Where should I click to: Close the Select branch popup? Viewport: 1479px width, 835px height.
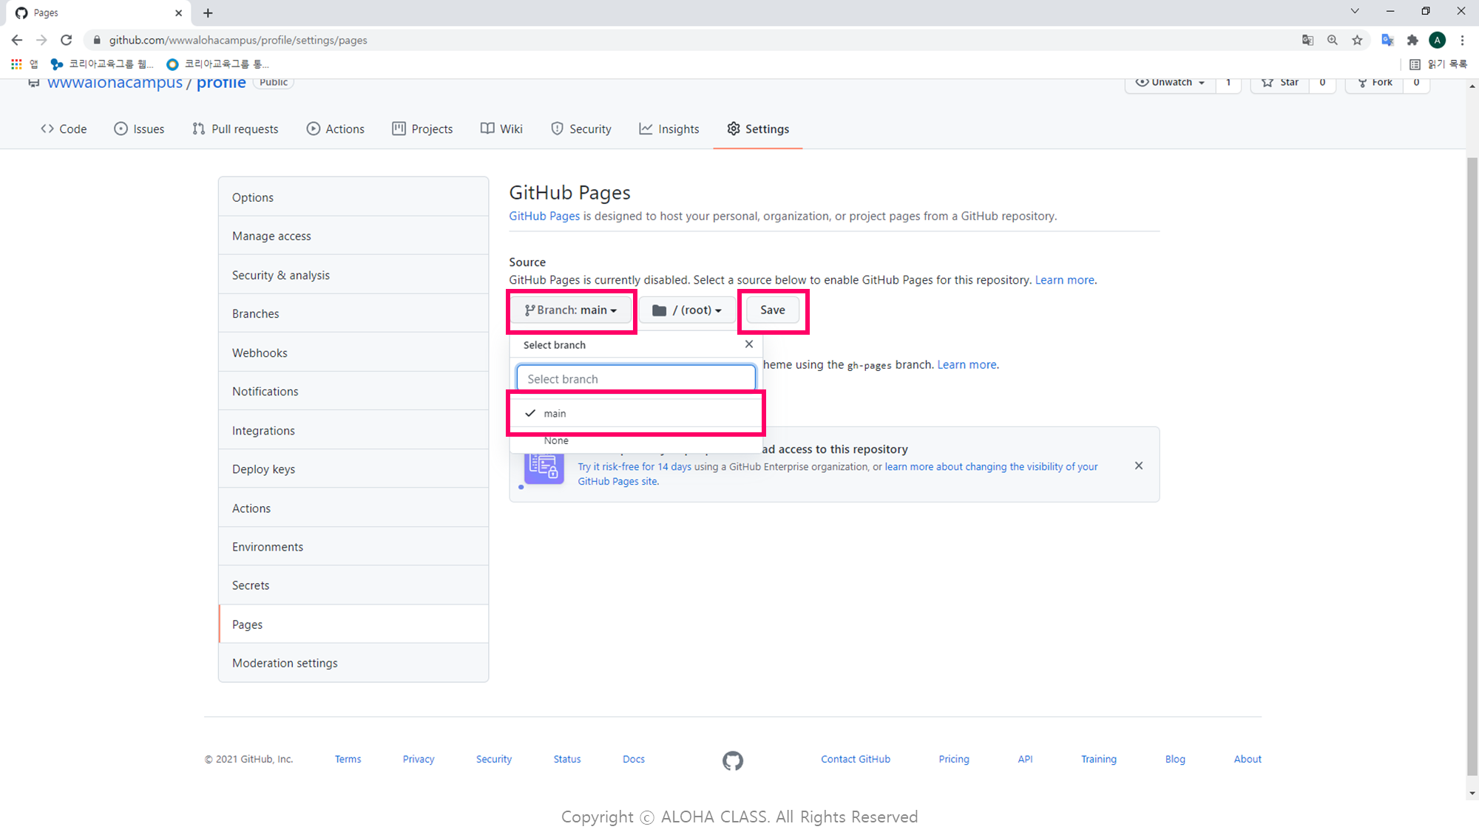pos(749,344)
